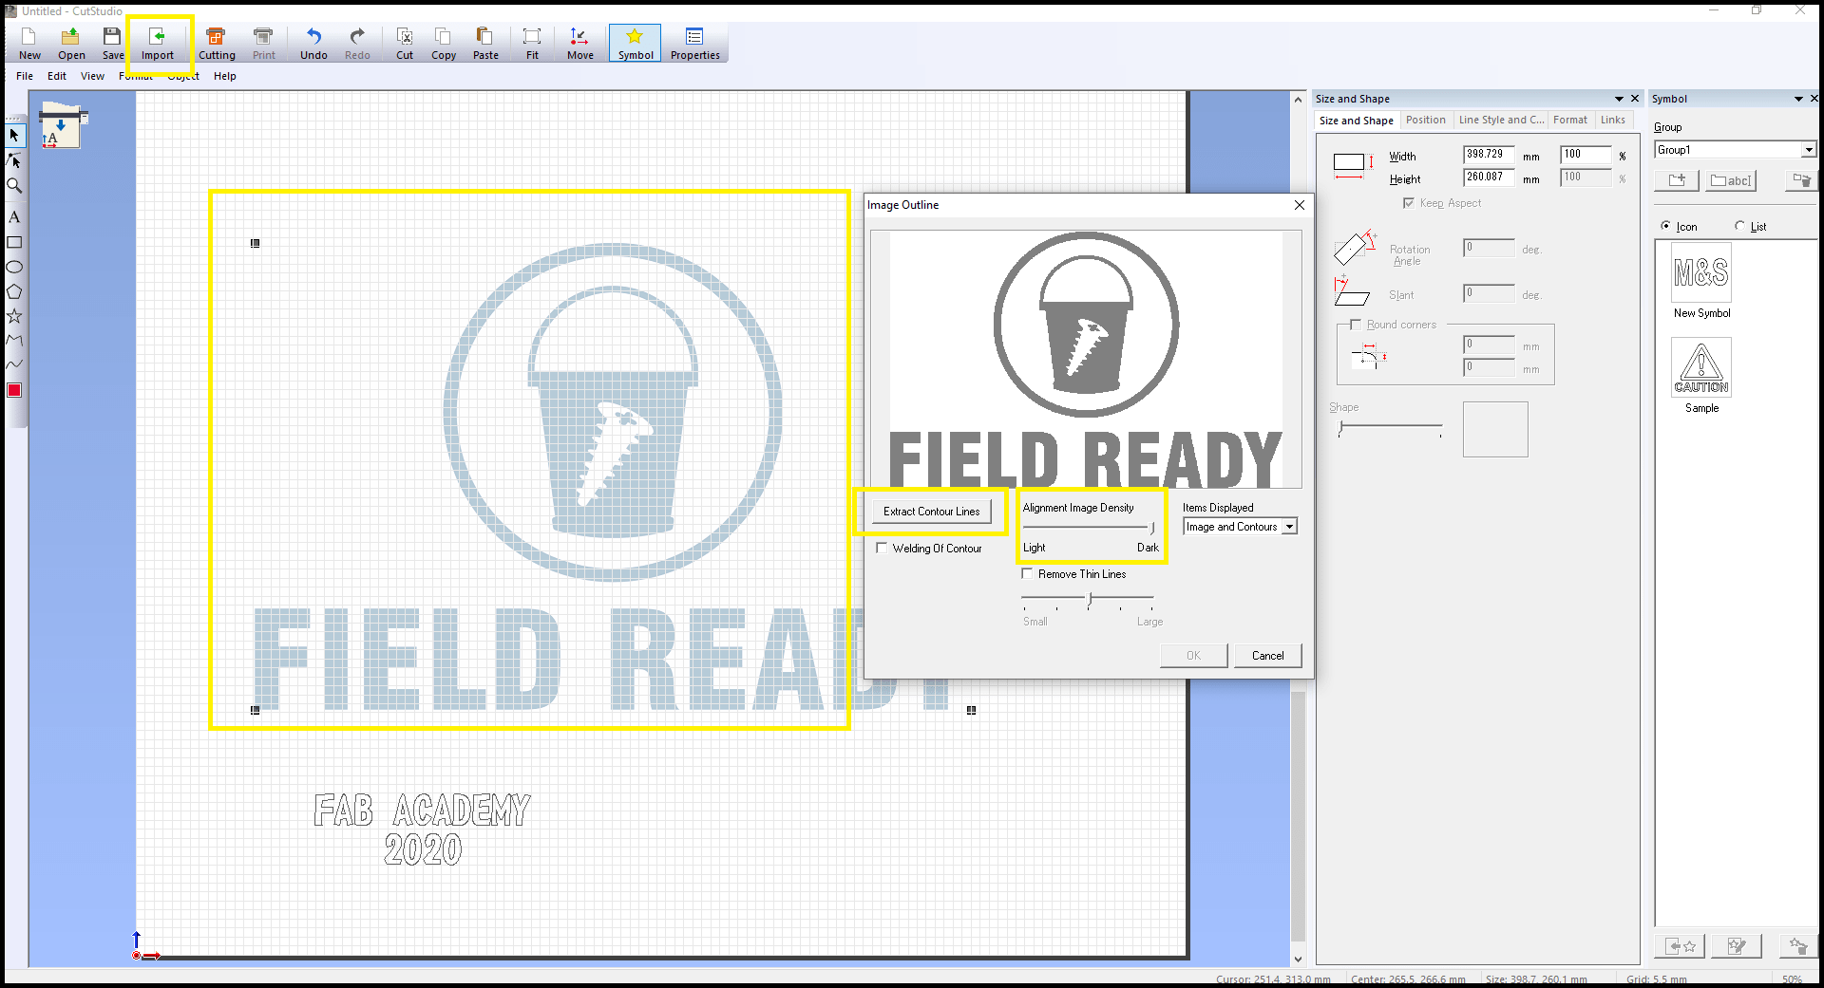Click the Cut toolbar icon
The width and height of the screenshot is (1824, 988).
pyautogui.click(x=405, y=43)
